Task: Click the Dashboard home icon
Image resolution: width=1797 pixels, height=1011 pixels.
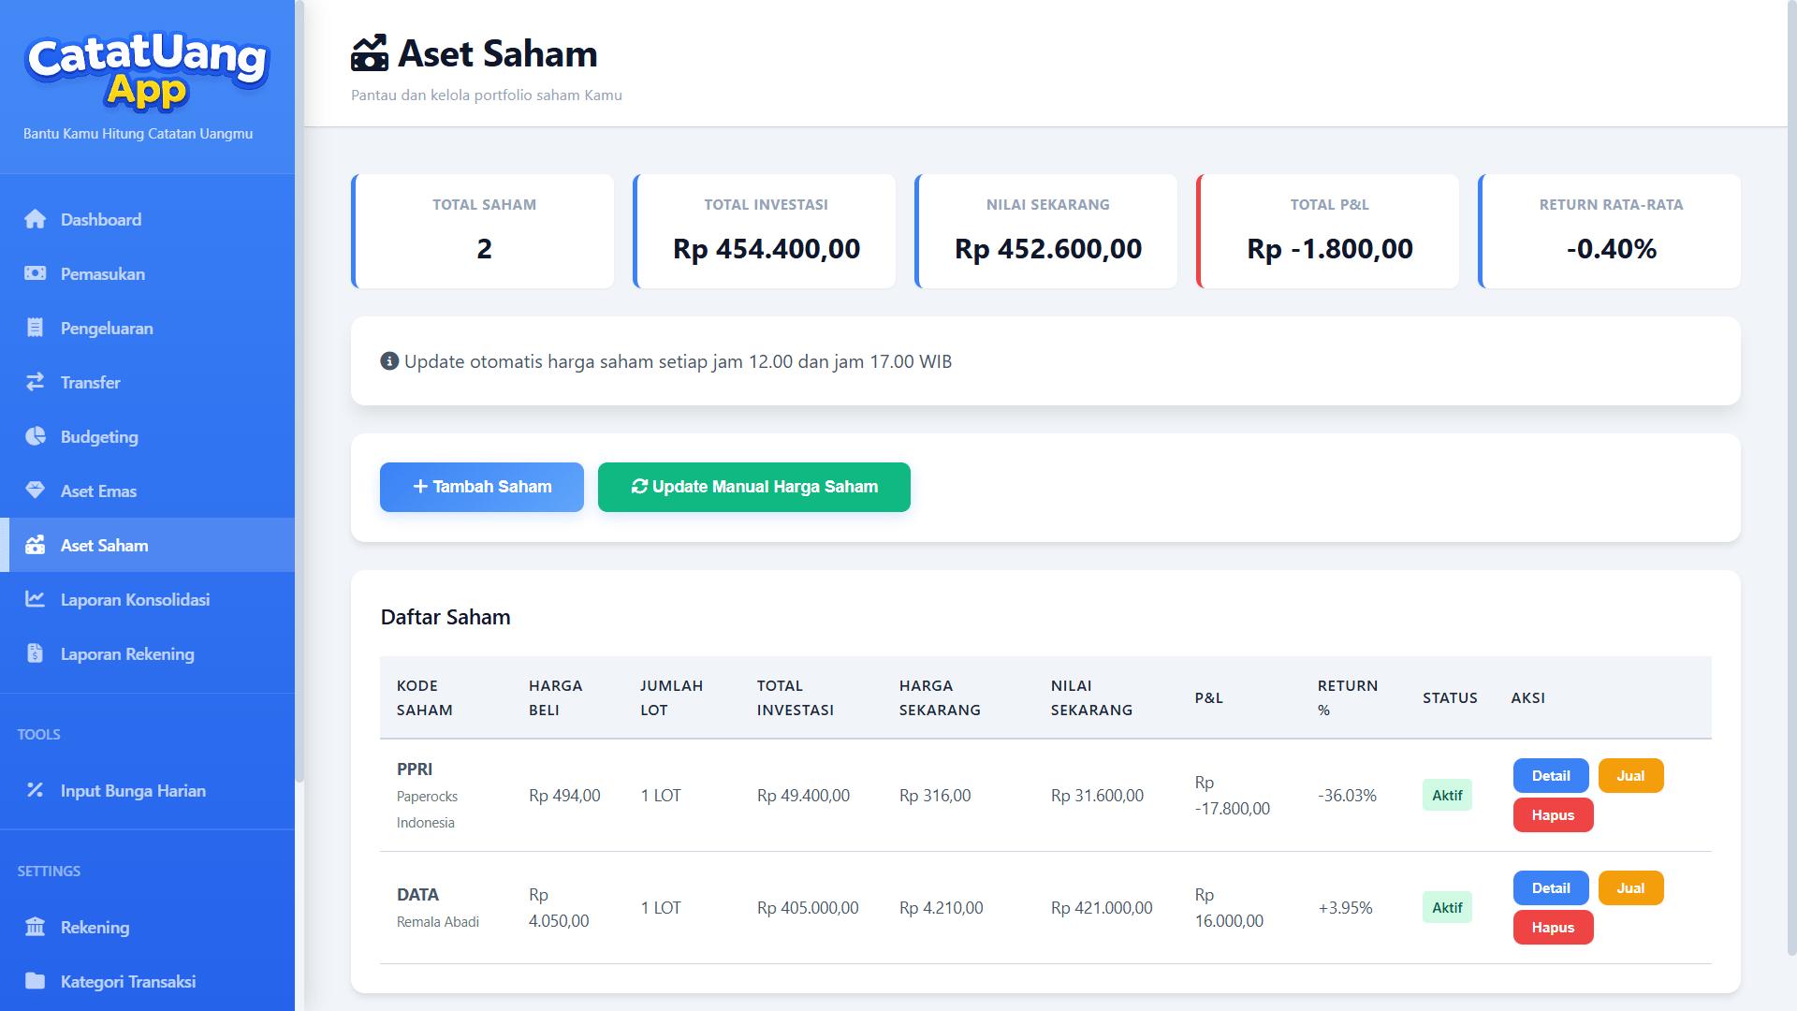Action: pos(36,219)
